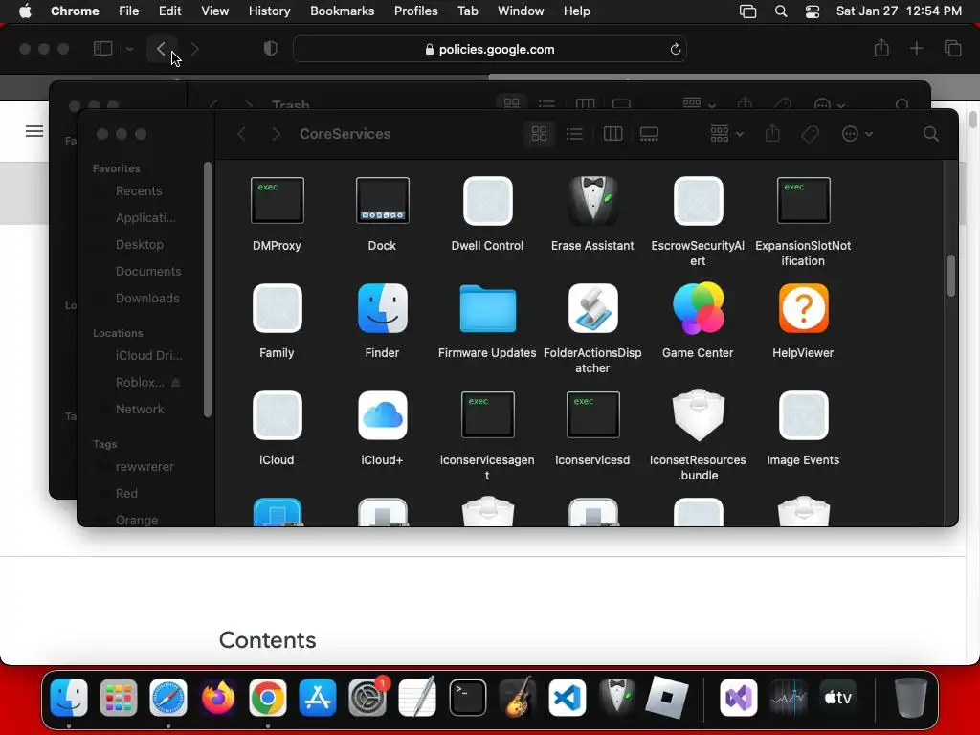Select the Game Center app icon
This screenshot has width=980, height=735.
tap(698, 308)
